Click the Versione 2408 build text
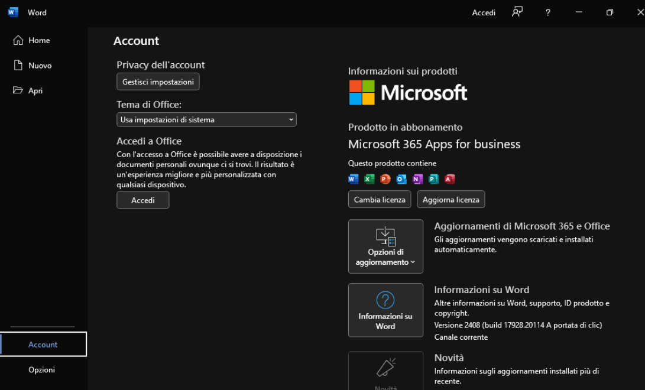The height and width of the screenshot is (390, 645). click(518, 325)
